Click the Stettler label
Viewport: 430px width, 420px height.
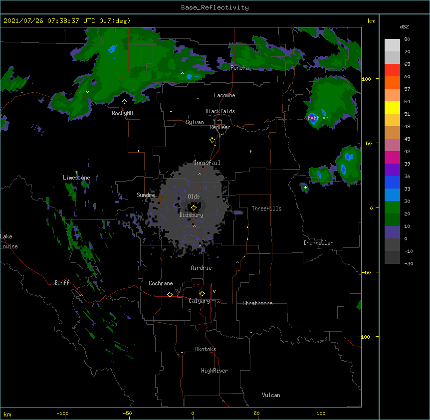pyautogui.click(x=316, y=118)
